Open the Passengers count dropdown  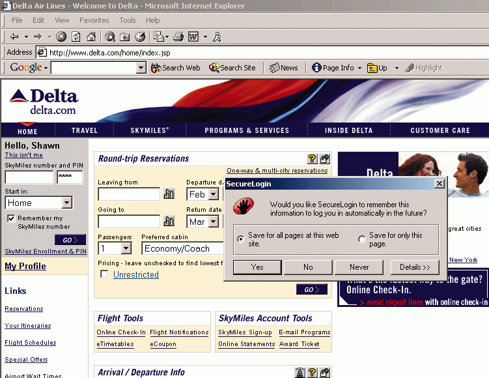tap(126, 248)
